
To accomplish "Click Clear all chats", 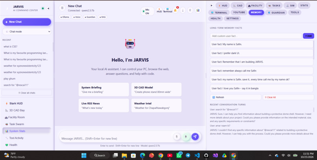I will (27, 93).
